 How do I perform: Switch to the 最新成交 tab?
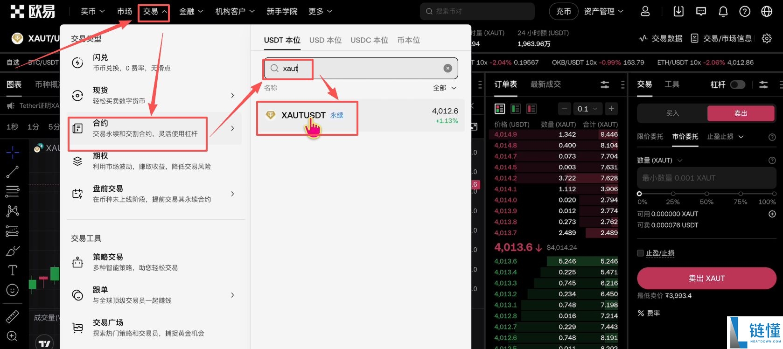click(x=545, y=84)
